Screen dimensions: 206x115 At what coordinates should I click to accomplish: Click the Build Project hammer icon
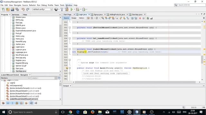pyautogui.click(x=62, y=9)
